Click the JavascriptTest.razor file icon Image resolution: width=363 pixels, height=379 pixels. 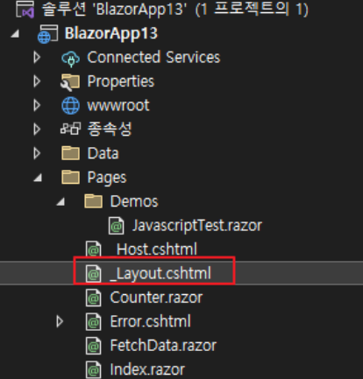(116, 226)
